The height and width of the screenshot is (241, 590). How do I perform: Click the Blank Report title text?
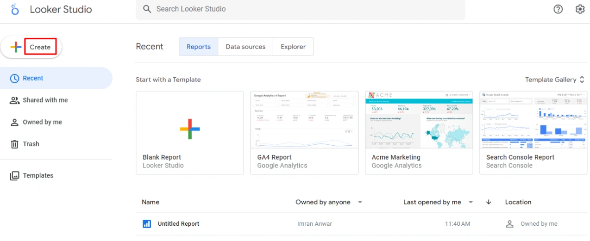click(162, 157)
